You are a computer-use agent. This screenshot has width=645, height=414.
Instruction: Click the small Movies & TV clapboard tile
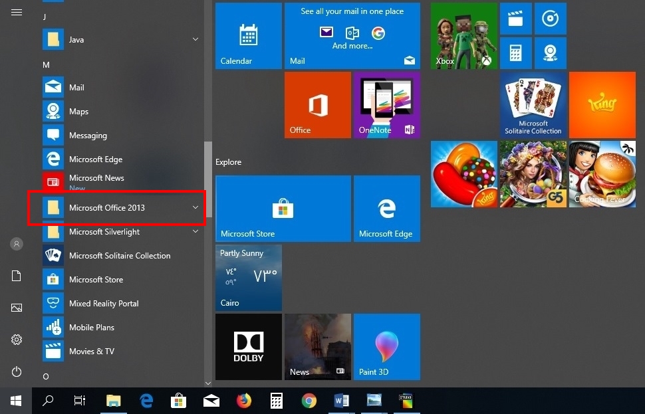[516, 19]
